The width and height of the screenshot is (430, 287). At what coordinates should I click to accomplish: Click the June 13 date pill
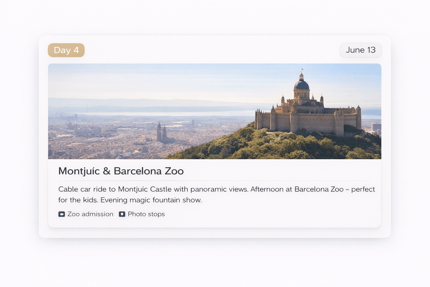361,50
